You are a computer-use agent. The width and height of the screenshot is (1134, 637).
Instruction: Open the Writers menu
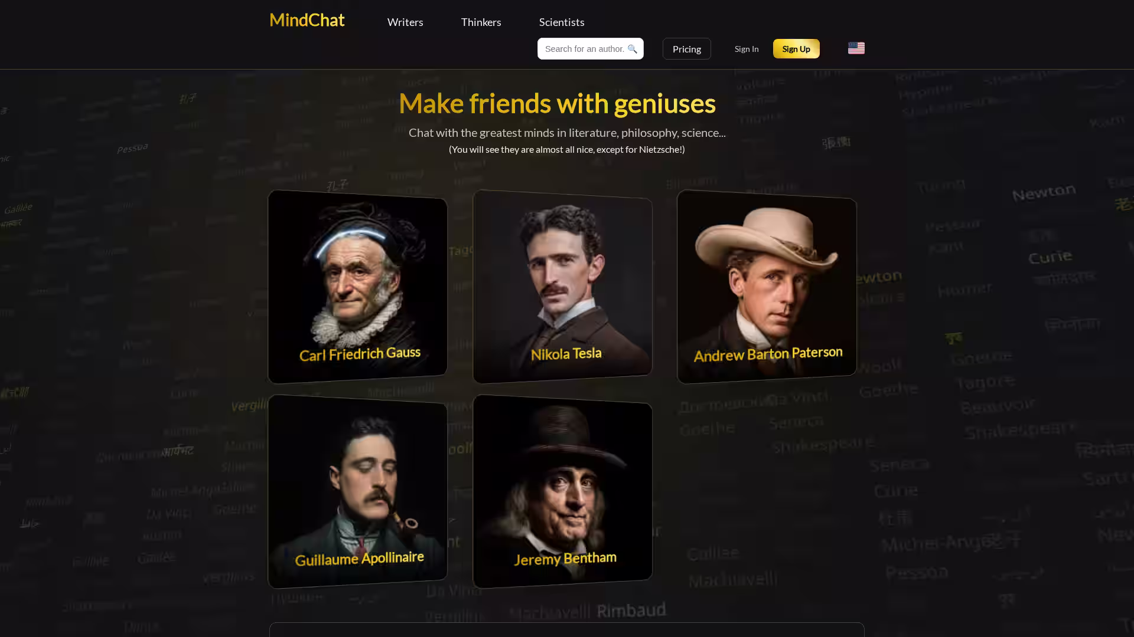[x=405, y=22]
